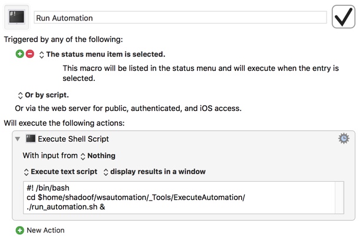The image size is (362, 242).
Task: Toggle the macro enabled checkmark
Action: (343, 17)
